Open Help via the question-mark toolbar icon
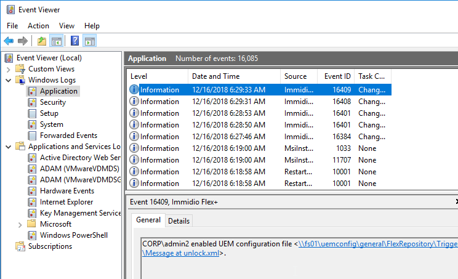Image resolution: width=458 pixels, height=279 pixels. [74, 41]
